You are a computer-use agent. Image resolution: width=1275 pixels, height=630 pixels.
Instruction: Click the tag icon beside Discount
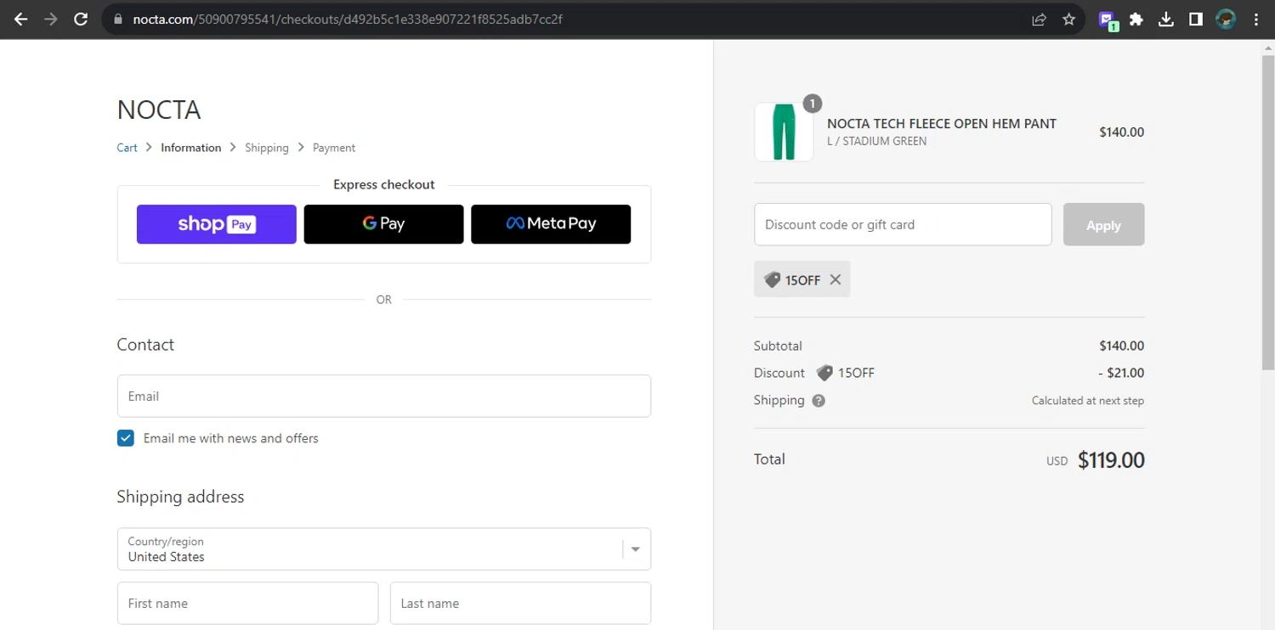coord(824,373)
